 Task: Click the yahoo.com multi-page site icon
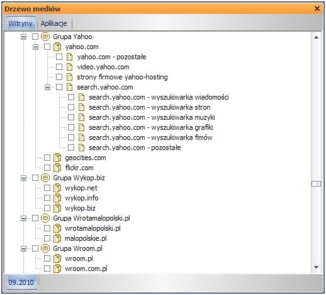point(57,47)
